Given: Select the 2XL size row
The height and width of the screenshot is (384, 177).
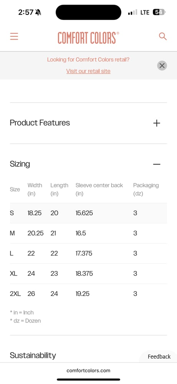Looking at the screenshot, I should coord(88,294).
